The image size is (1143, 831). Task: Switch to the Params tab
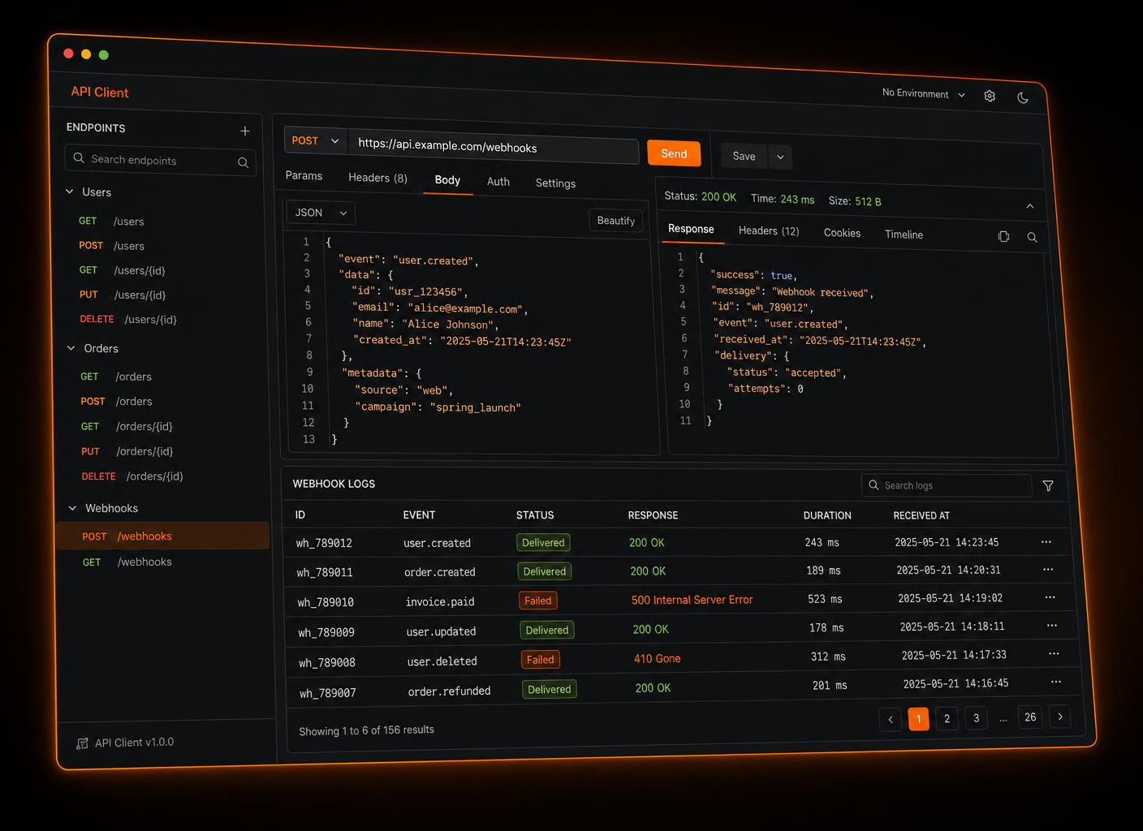coord(304,175)
